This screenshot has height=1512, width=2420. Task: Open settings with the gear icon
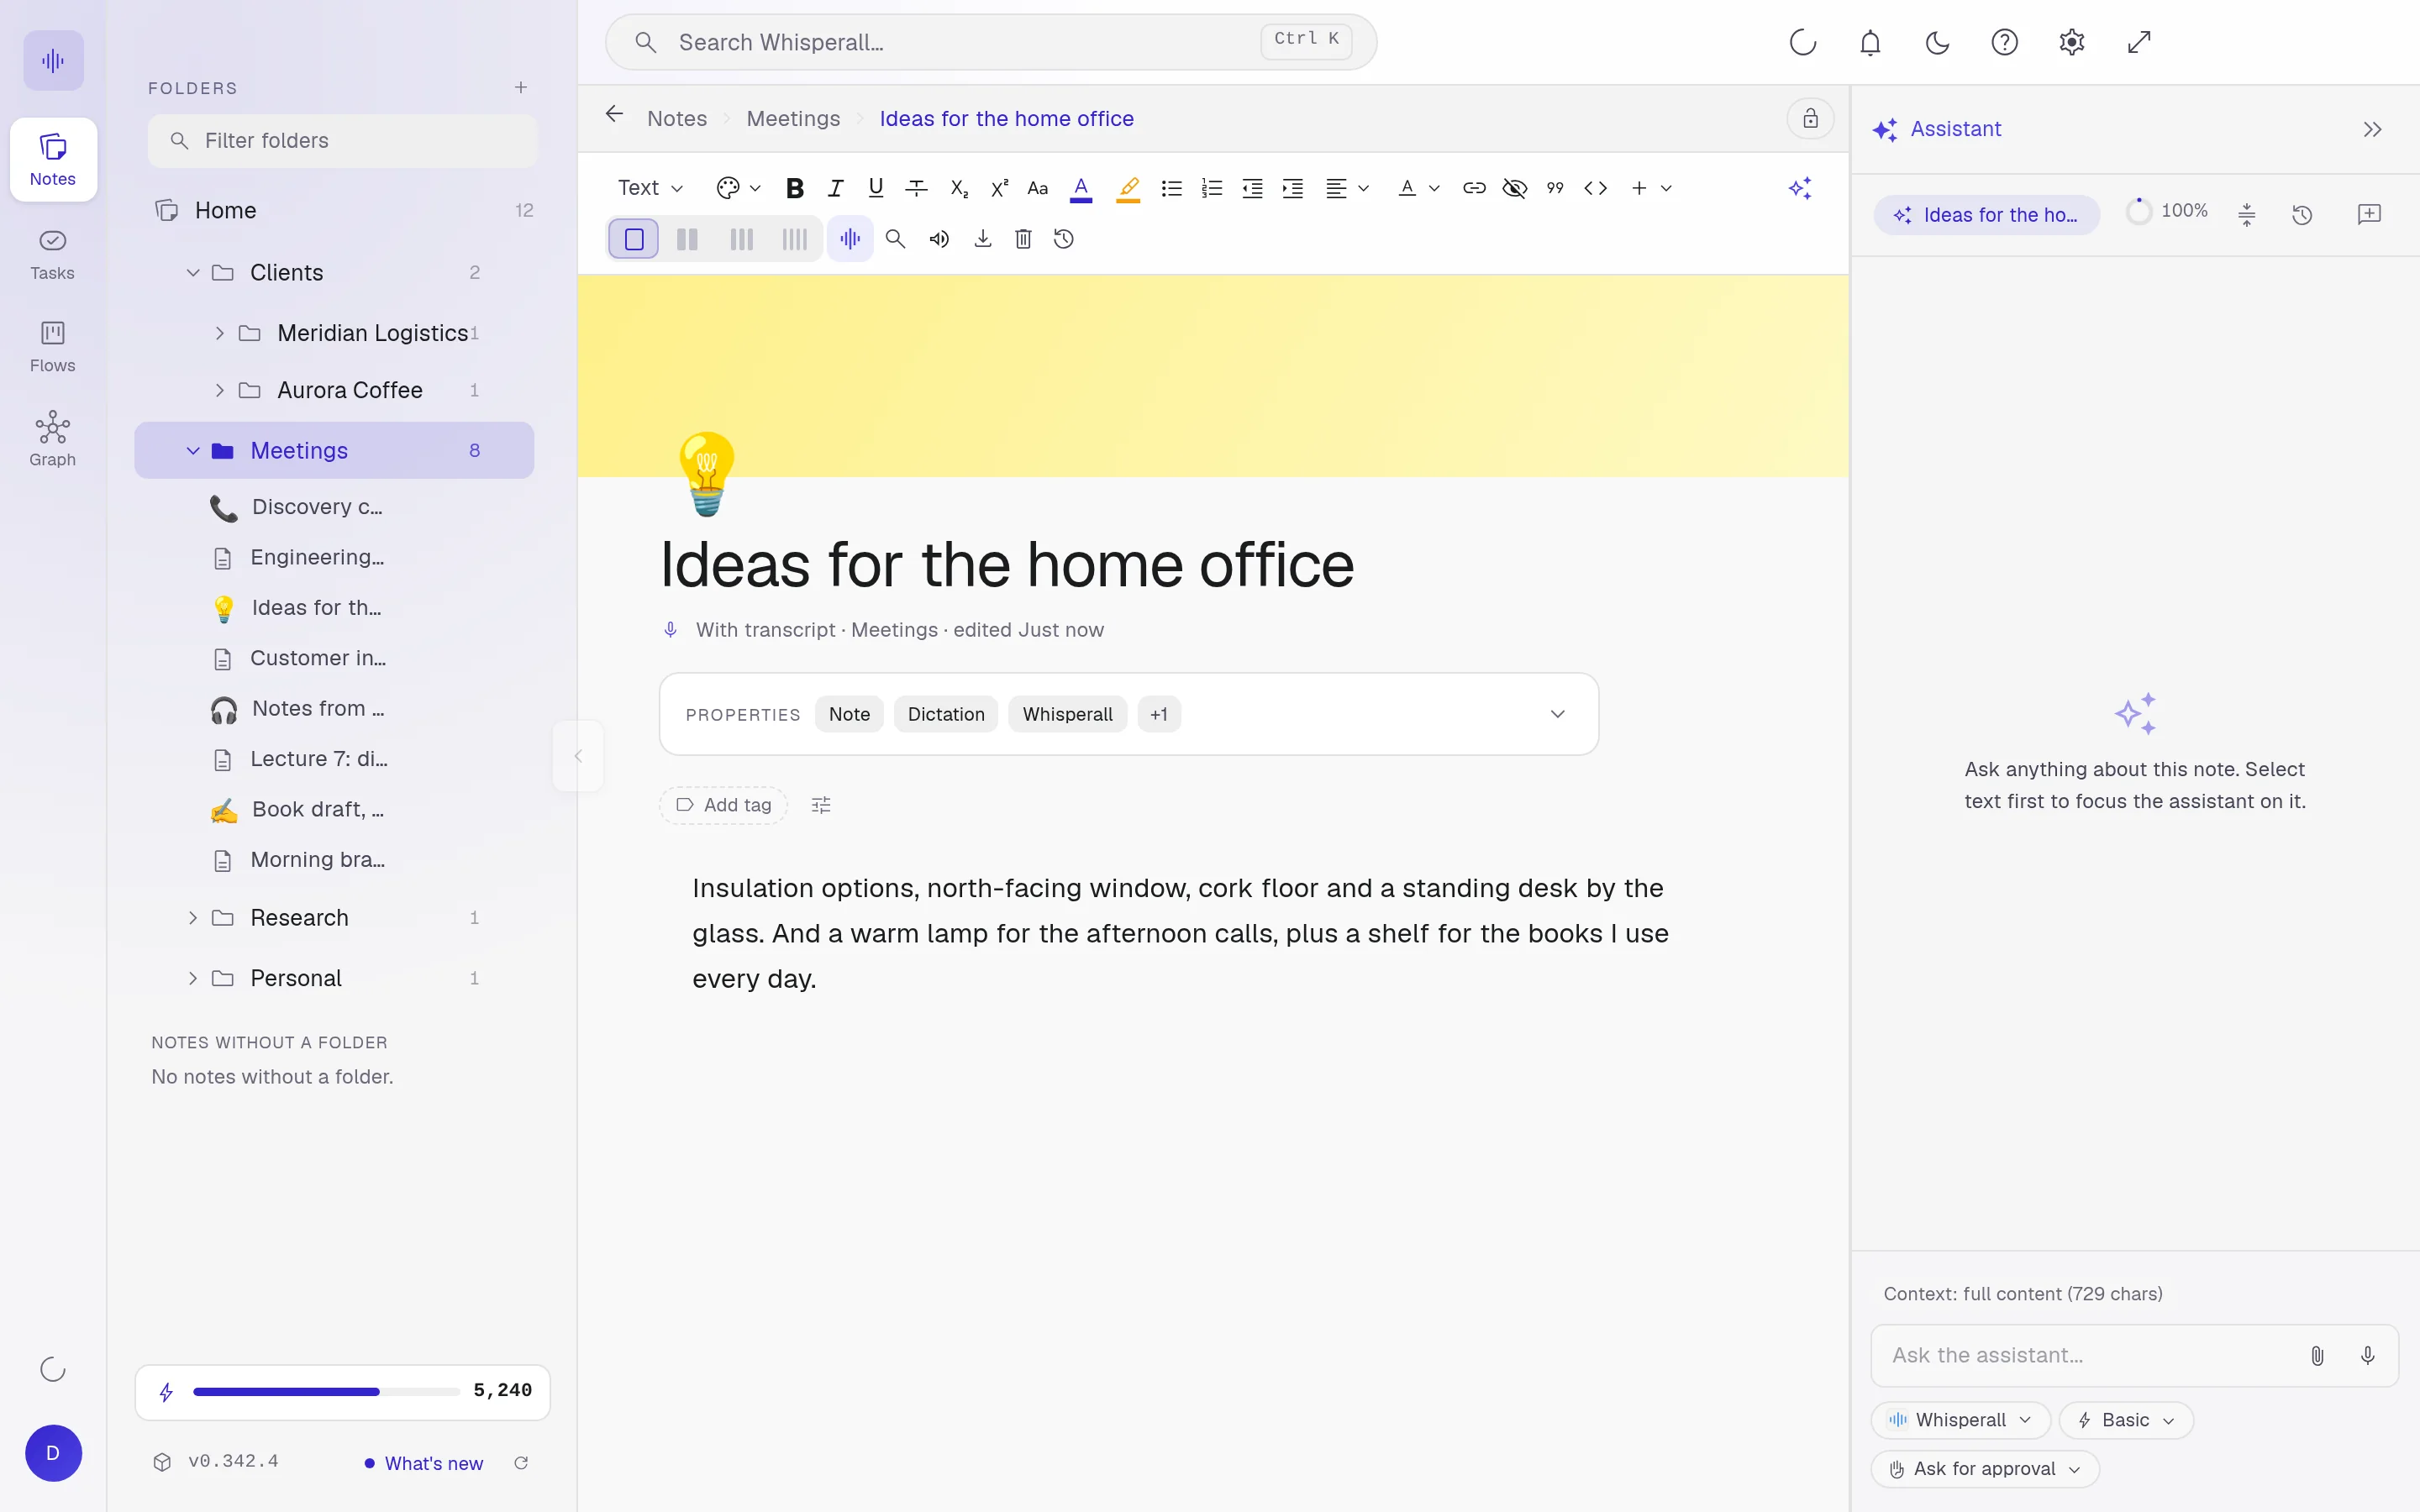(x=2072, y=42)
